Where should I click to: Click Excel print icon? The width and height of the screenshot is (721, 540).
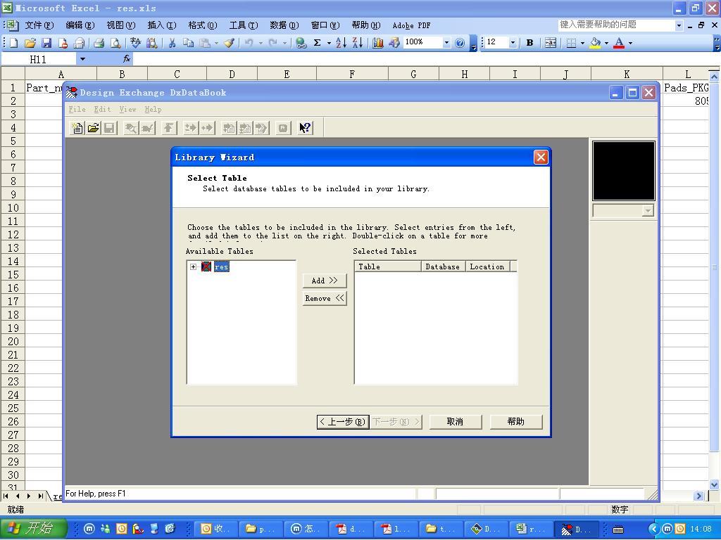[99, 43]
